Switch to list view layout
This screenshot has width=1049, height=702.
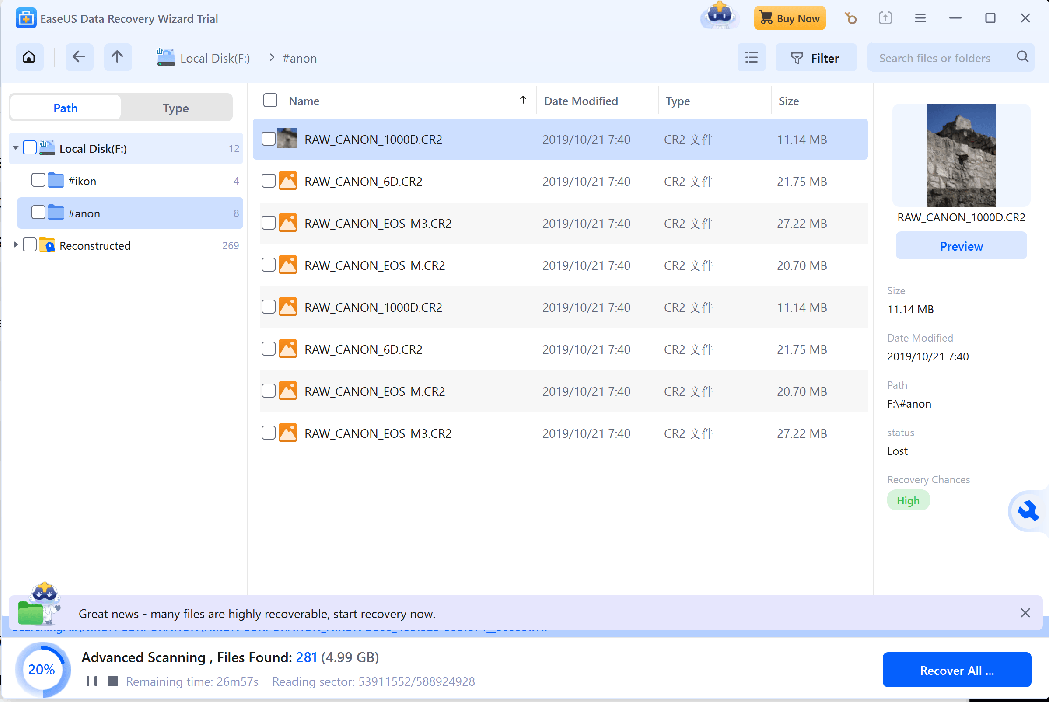click(751, 57)
